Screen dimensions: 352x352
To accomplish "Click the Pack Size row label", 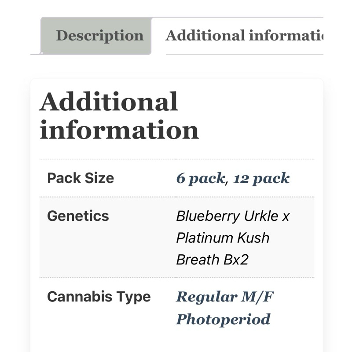I will 81,178.
